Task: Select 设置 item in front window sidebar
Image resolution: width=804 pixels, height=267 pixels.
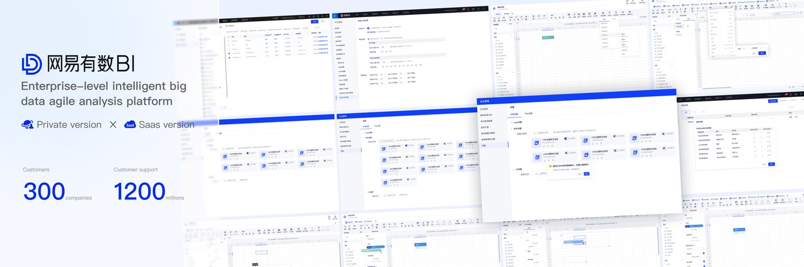Action: click(x=493, y=146)
